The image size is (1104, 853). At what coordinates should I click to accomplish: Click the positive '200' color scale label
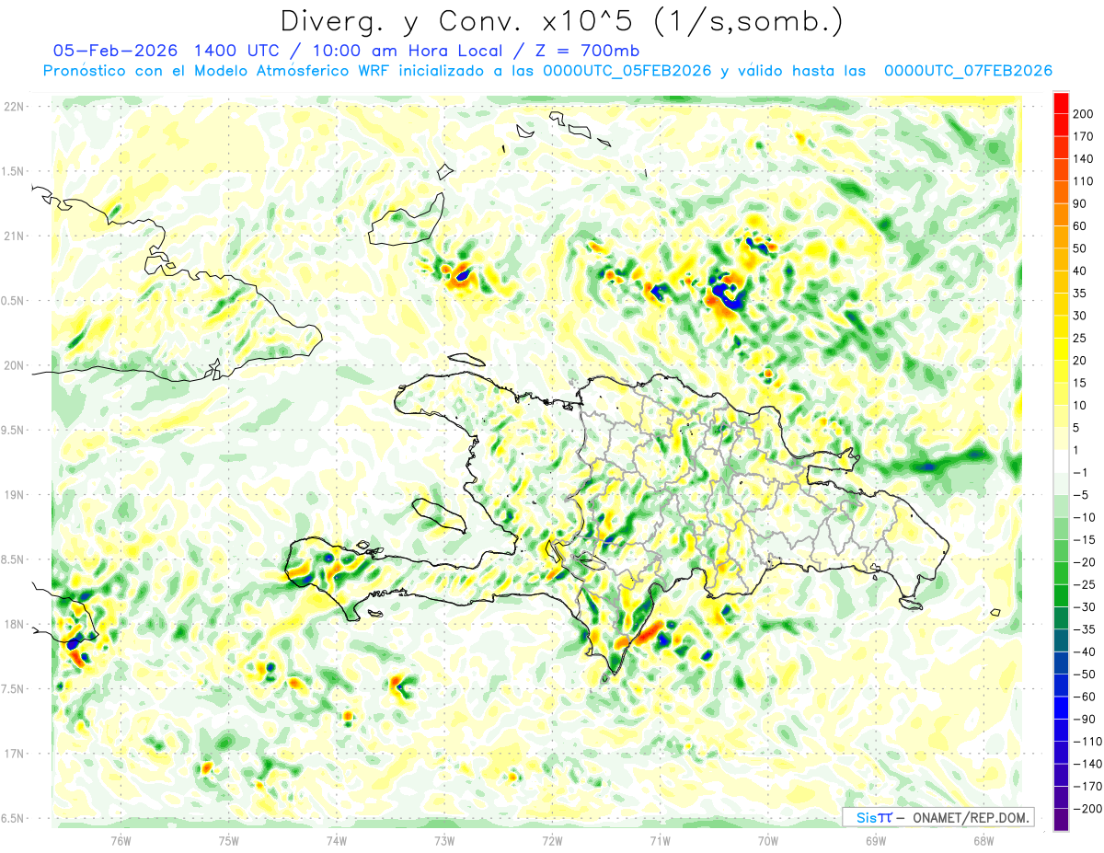pos(1084,114)
